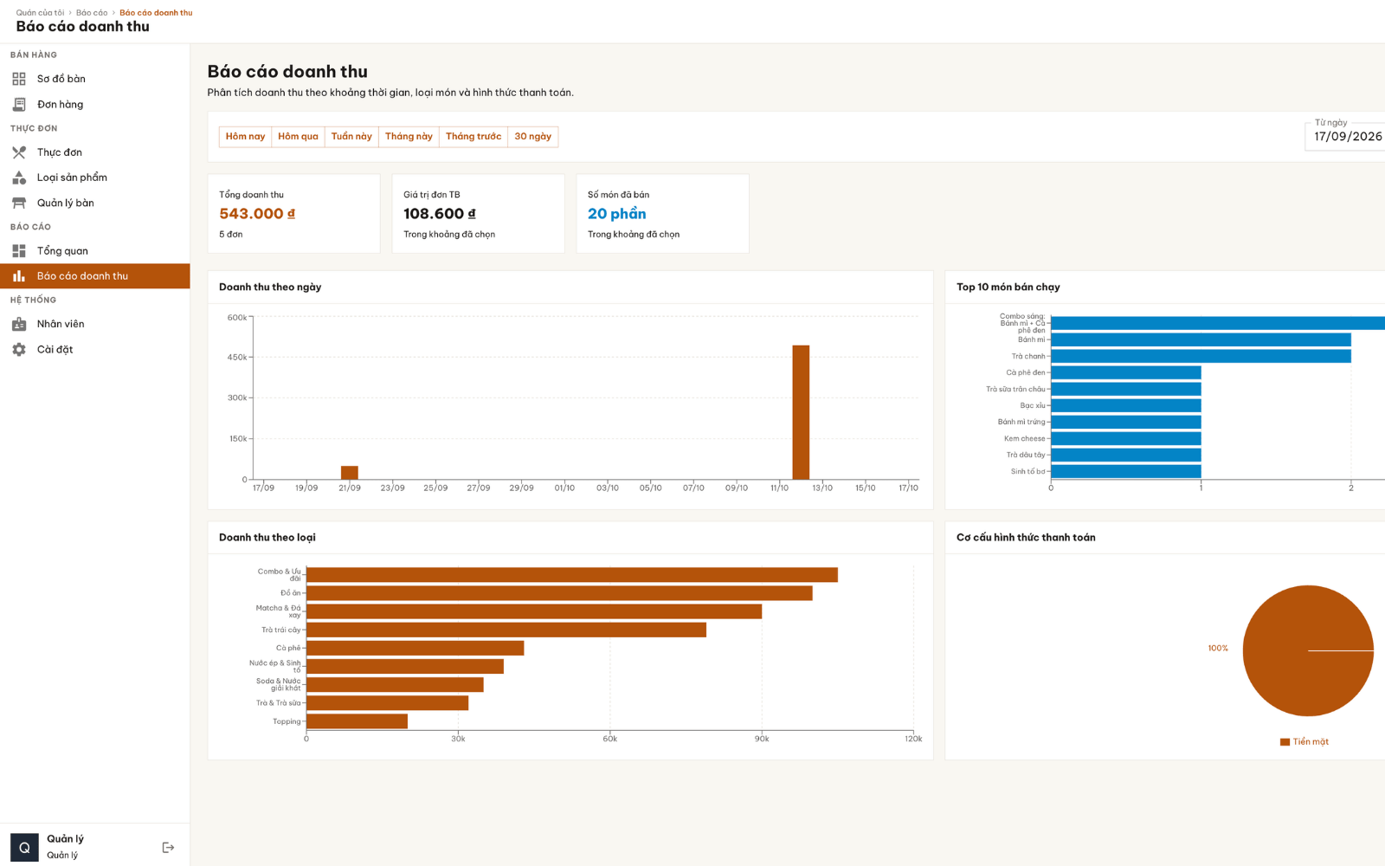This screenshot has width=1385, height=866.
Task: Switch to Tháng trước range
Action: pos(473,137)
